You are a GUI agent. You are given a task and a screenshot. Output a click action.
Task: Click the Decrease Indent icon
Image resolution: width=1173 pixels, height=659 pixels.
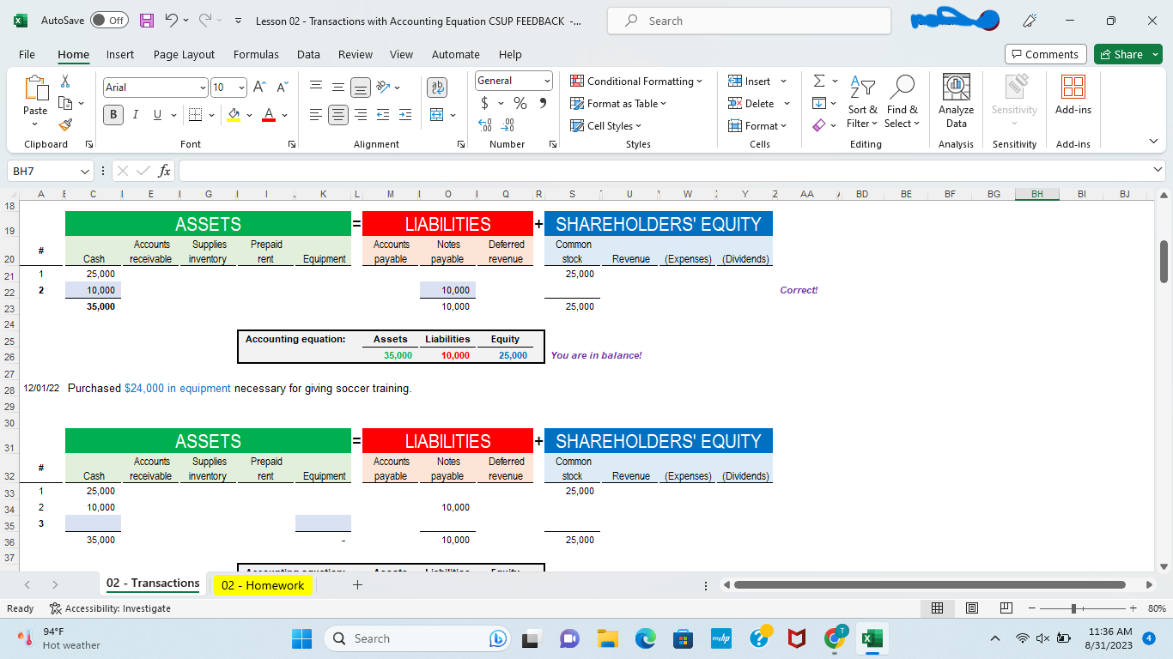pos(383,115)
